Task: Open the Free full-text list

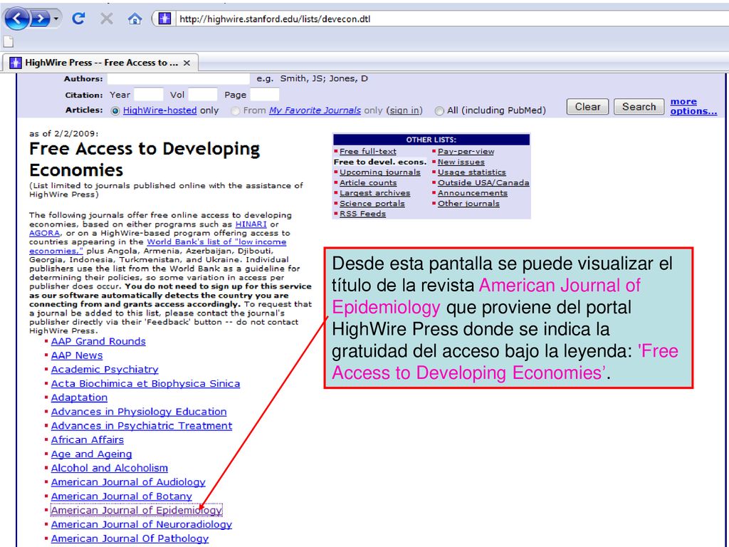Action: [x=368, y=151]
